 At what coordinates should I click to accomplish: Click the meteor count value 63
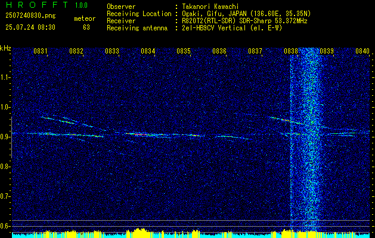click(x=86, y=27)
